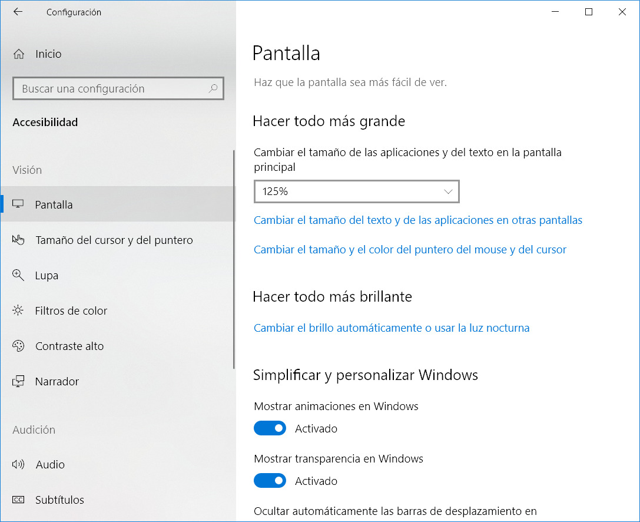Open the Audio settings icon

pos(19,464)
